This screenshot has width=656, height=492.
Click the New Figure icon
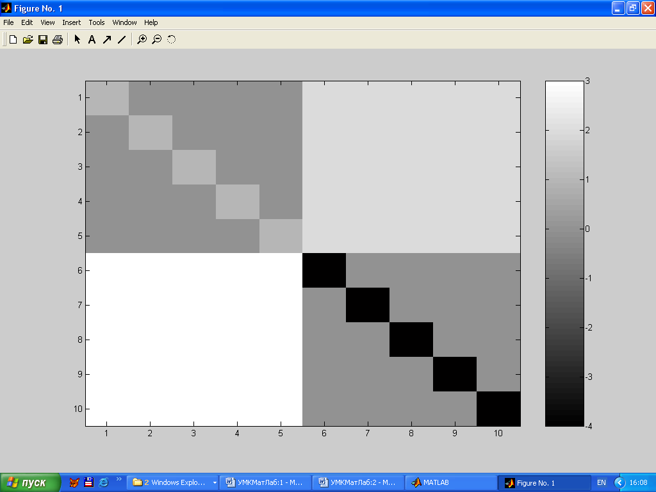[x=13, y=40]
